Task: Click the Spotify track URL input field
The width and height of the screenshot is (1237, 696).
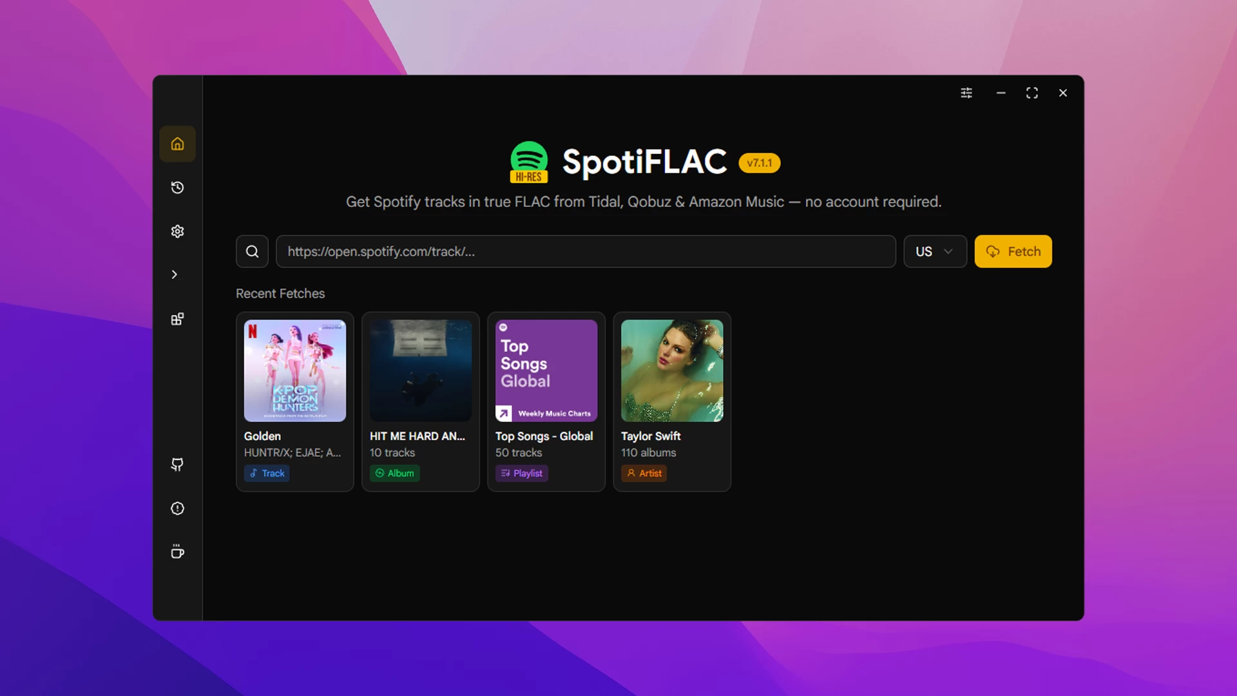Action: pyautogui.click(x=585, y=251)
